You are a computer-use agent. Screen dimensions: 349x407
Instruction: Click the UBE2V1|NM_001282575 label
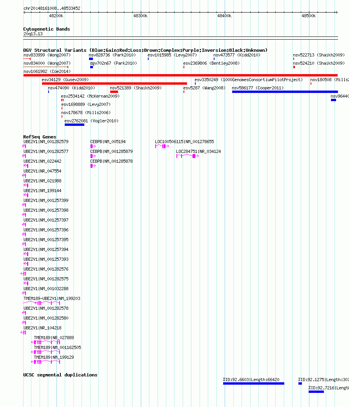point(46,279)
